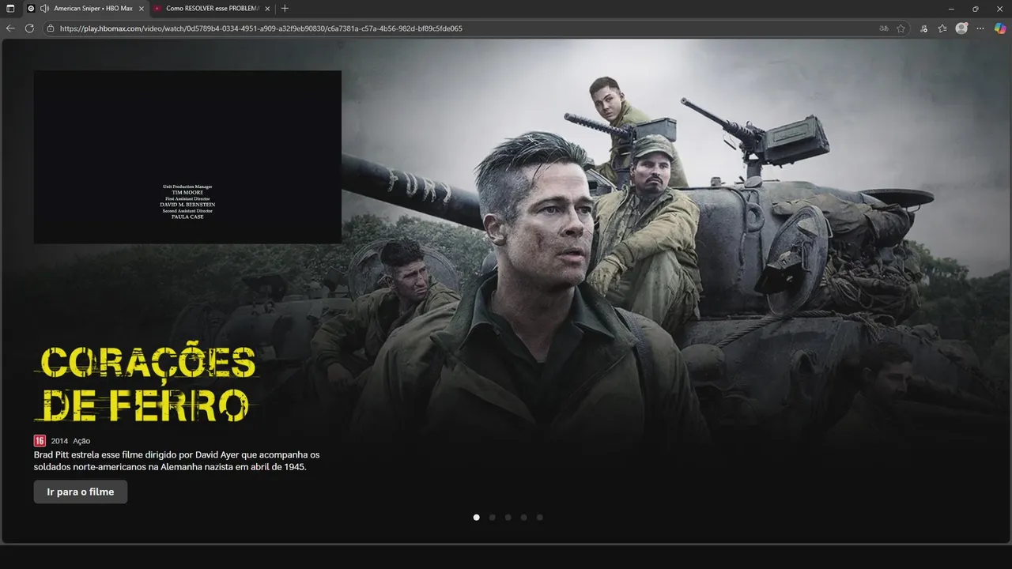Close the Como RESOLVER esse PROBLEMA tab
The image size is (1012, 569).
[x=267, y=9]
